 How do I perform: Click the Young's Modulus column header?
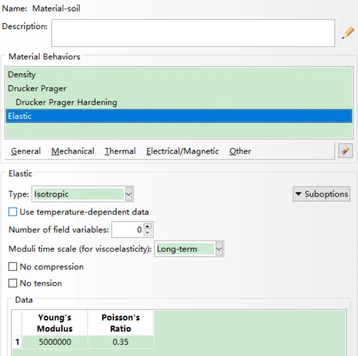click(x=54, y=323)
